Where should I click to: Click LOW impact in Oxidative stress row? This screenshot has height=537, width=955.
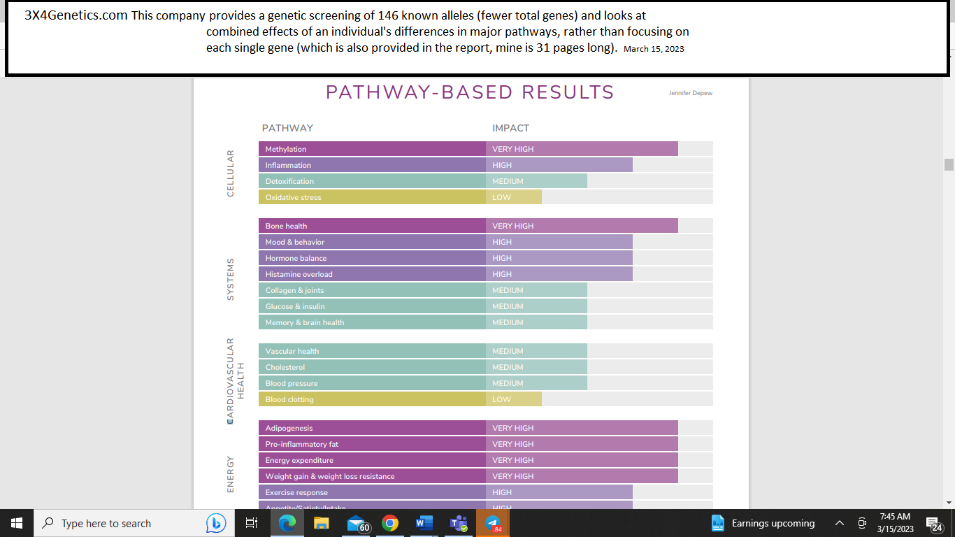point(501,197)
